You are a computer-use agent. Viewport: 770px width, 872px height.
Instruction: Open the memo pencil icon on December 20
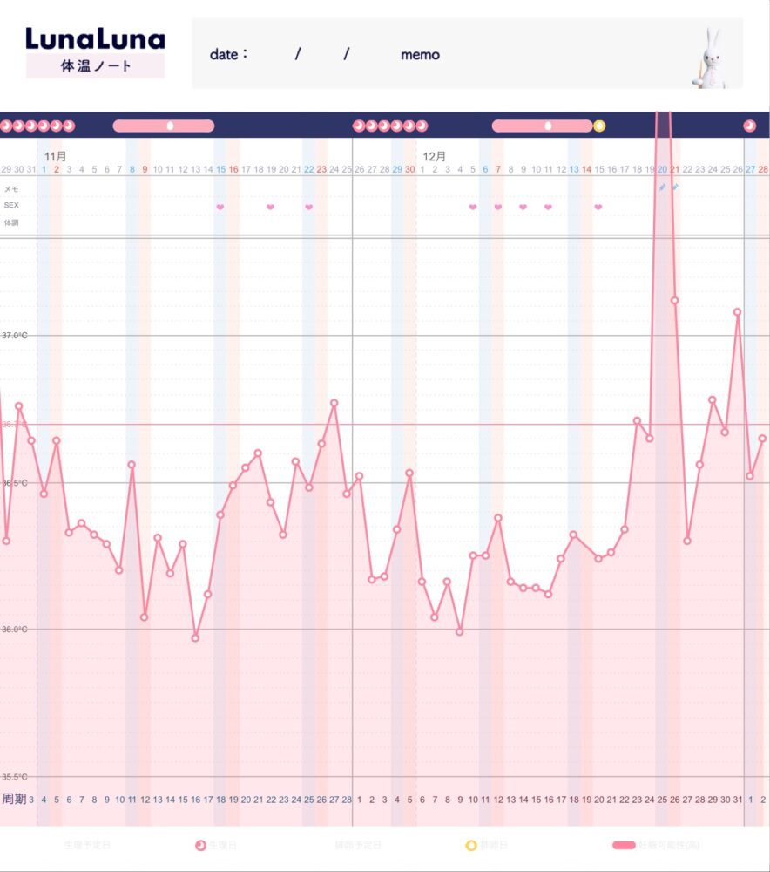662,187
